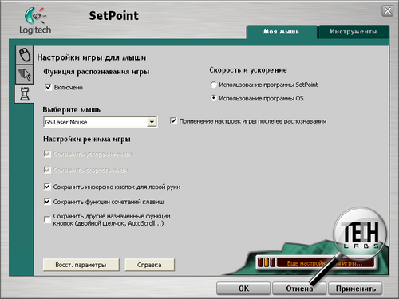Screen dimensions: 399x299
Task: Click the Настройки игры для мыши heading
Action: click(92, 57)
